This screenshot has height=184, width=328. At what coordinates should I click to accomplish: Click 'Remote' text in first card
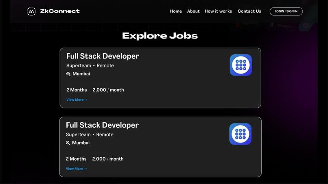click(x=105, y=65)
